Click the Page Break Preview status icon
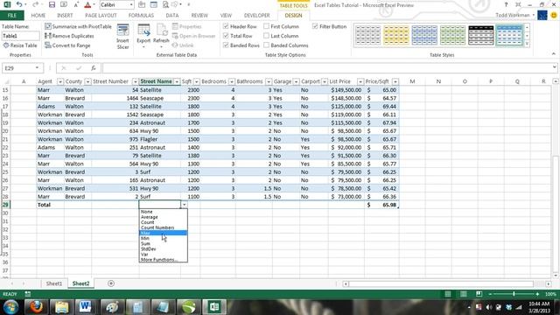The width and height of the screenshot is (560, 315). [479, 294]
